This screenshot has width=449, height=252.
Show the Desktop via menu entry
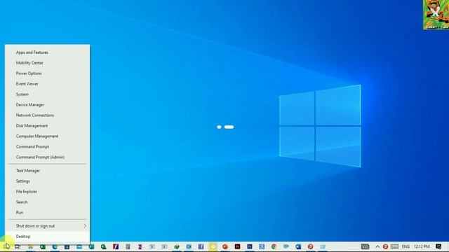click(x=47, y=237)
